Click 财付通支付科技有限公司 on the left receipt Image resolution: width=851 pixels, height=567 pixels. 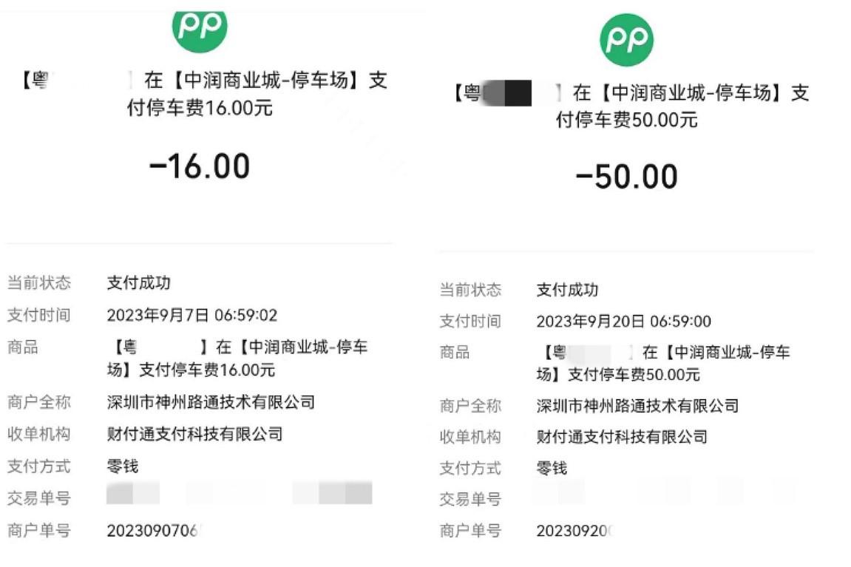tap(194, 434)
